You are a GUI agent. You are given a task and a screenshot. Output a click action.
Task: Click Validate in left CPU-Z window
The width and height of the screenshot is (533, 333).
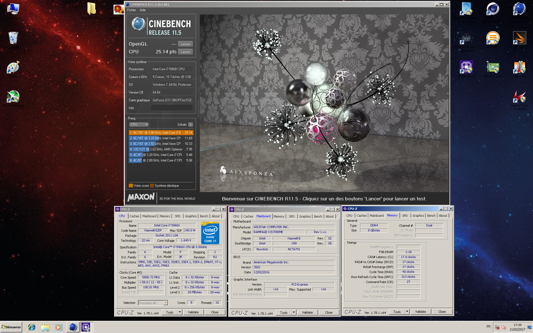(x=193, y=312)
